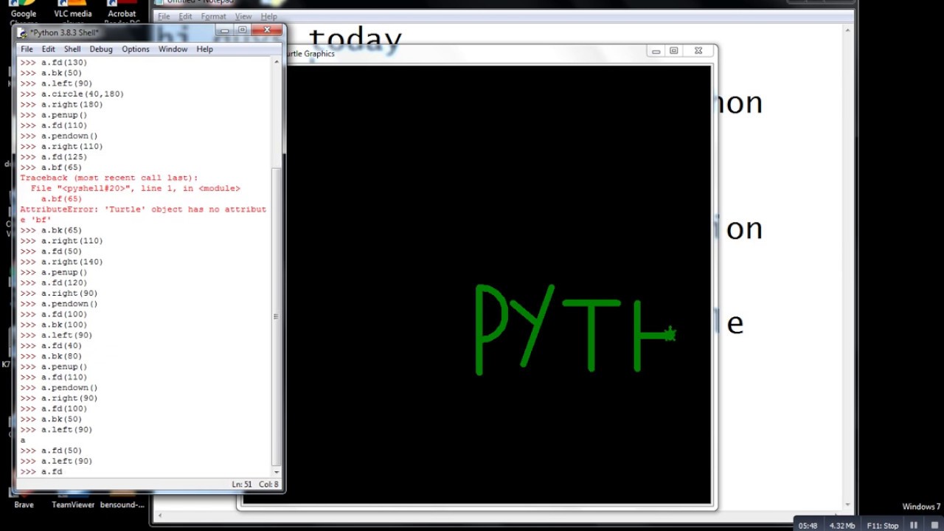Click the error line 'a.bf(65)' in the traceback
Screen dimensions: 944x531
(x=61, y=199)
